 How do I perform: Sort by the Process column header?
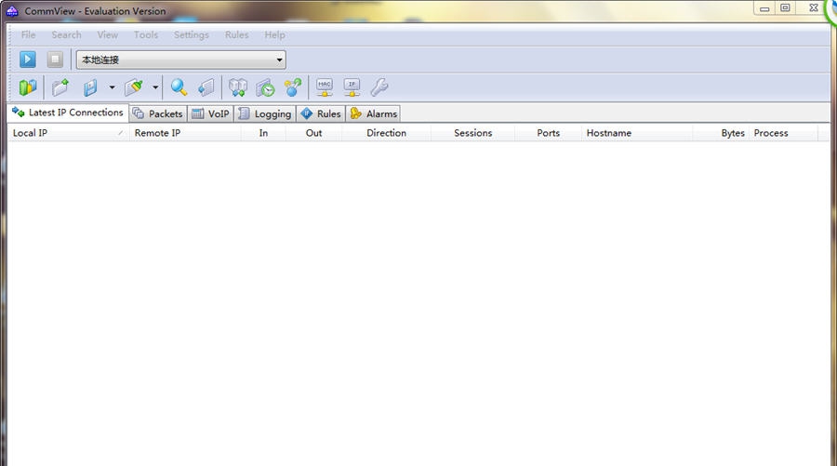[x=783, y=133]
